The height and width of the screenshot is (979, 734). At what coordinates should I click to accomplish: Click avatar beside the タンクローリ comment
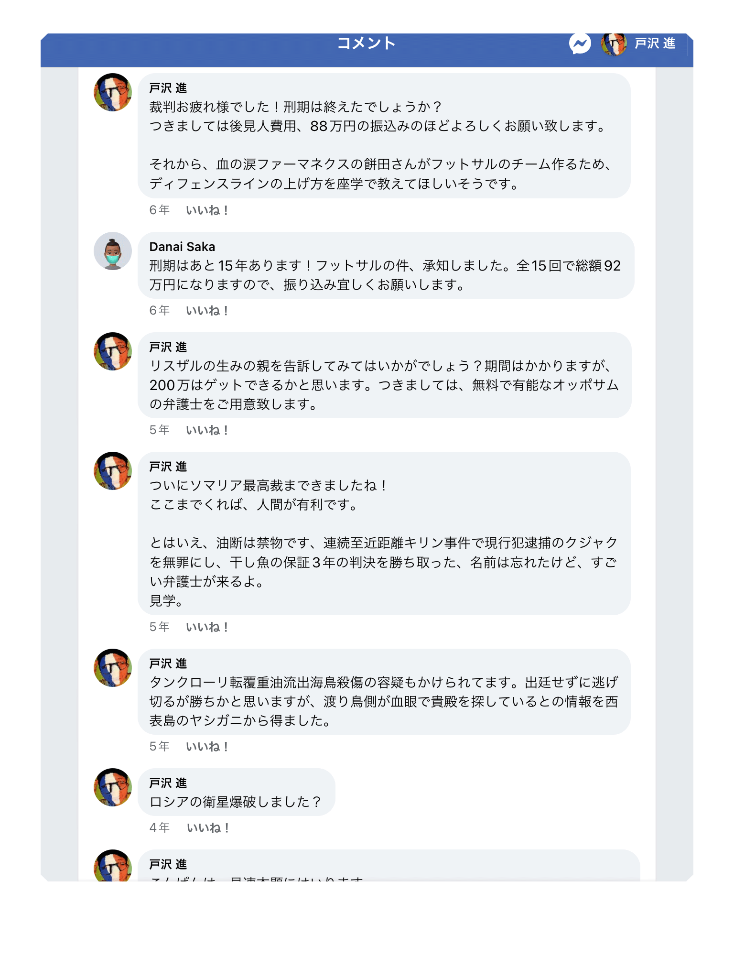coord(113,668)
